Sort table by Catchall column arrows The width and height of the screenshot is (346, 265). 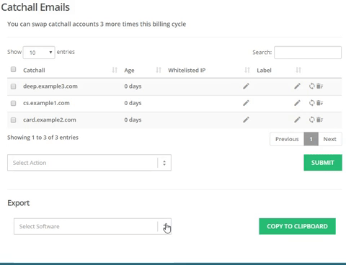115,70
